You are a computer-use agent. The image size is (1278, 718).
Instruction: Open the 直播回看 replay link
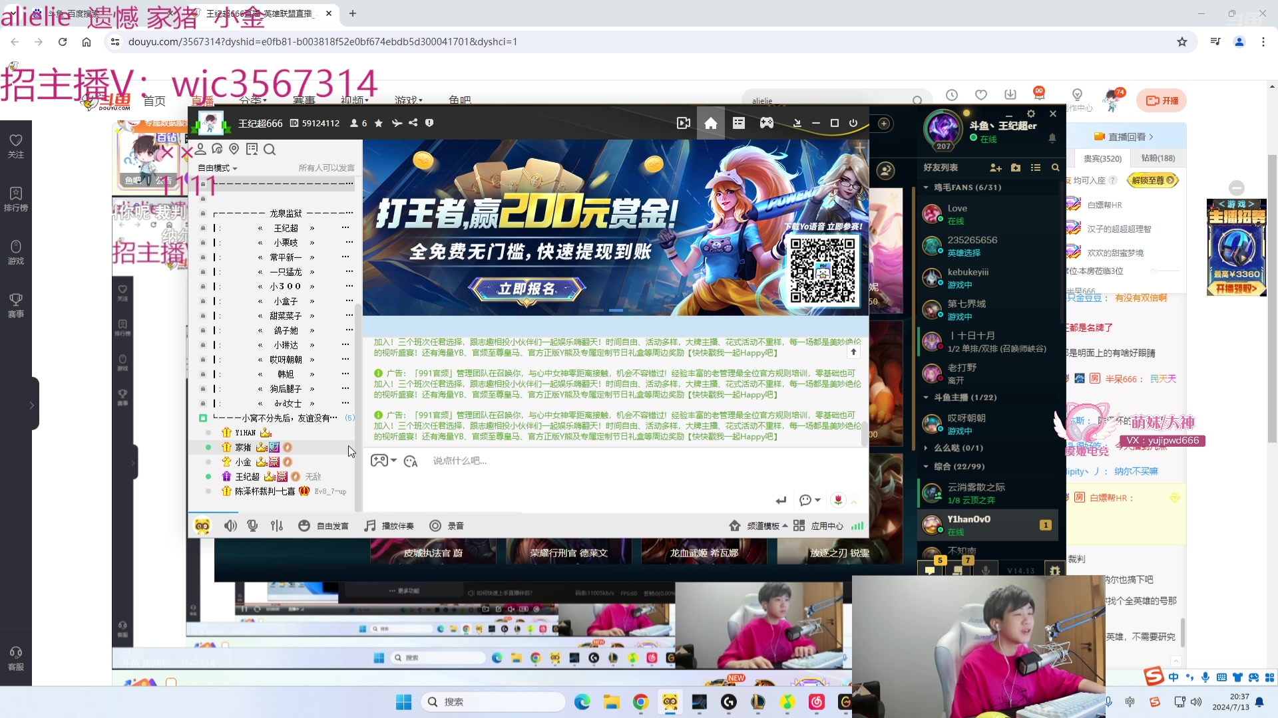1125,137
